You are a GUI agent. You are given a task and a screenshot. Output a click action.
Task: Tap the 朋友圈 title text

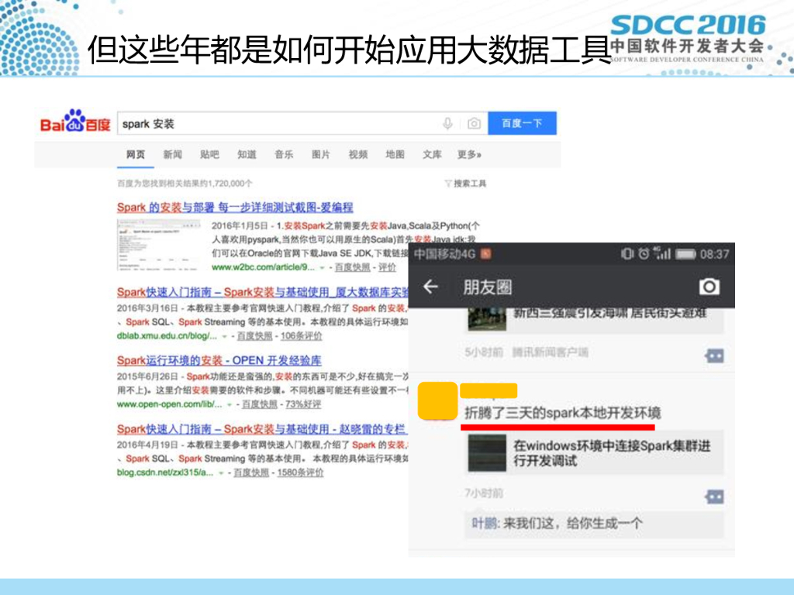[x=487, y=287]
